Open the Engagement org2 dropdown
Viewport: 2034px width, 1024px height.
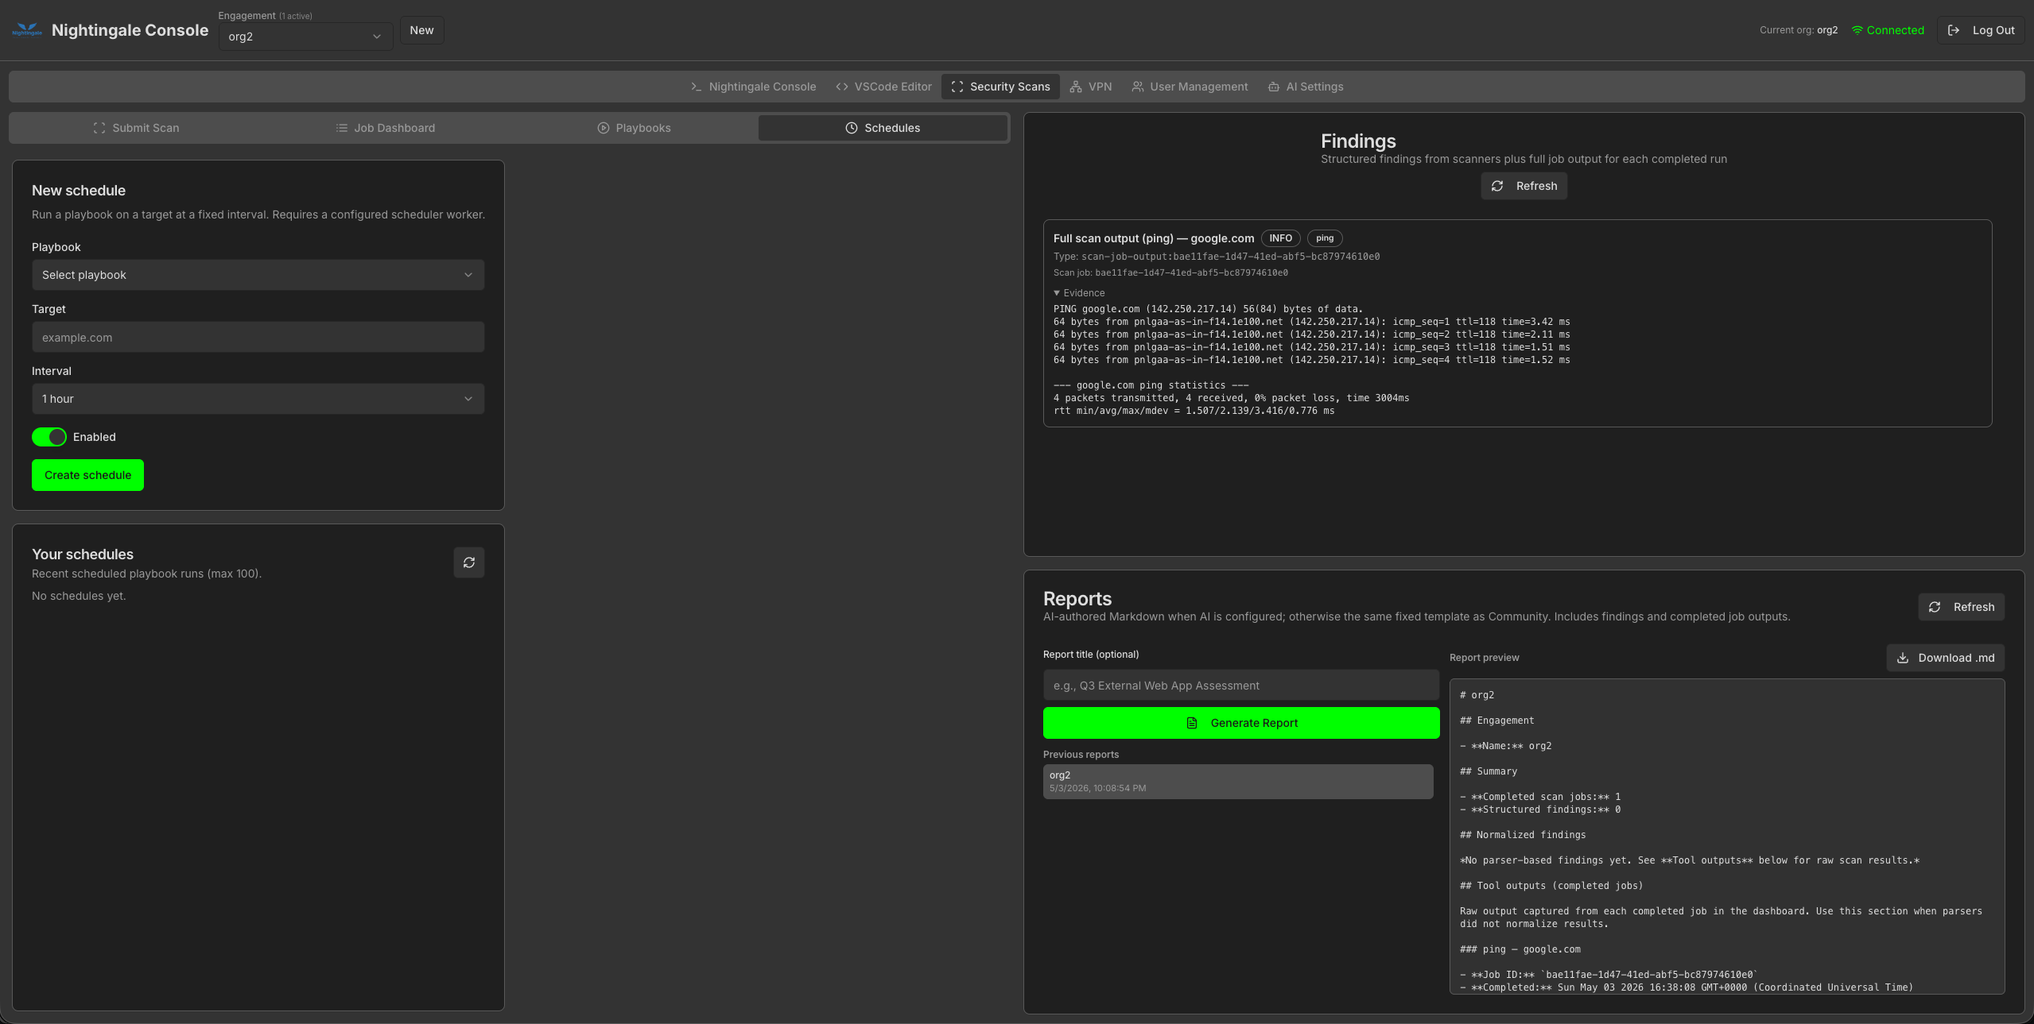tap(305, 37)
